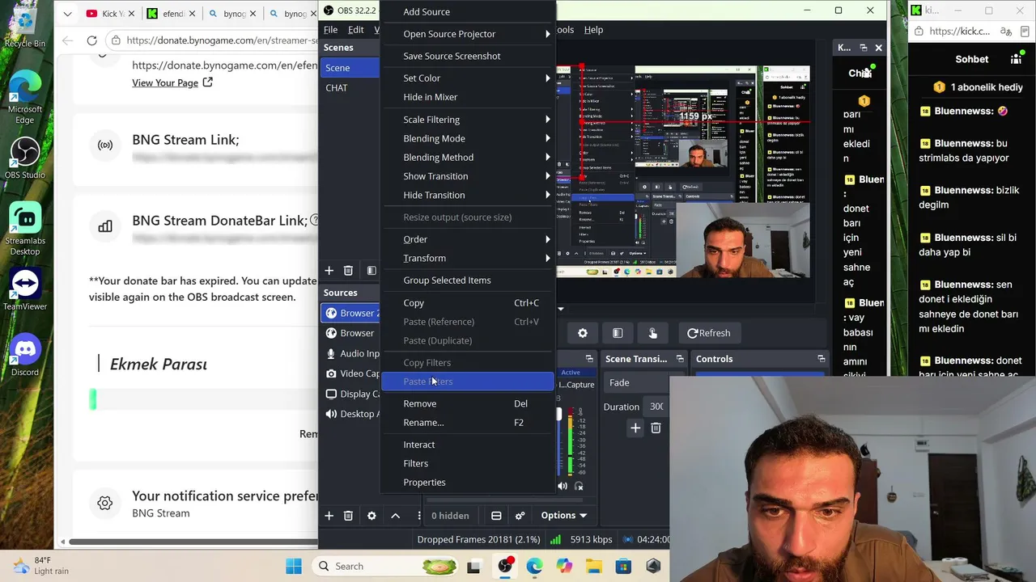Open the OBS Studio desktop shortcut
This screenshot has width=1036, height=582.
24,158
